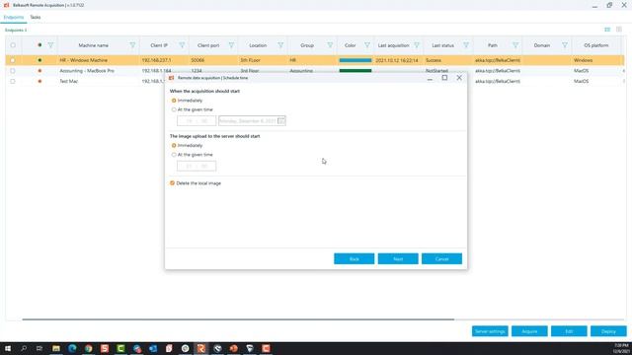The width and height of the screenshot is (632, 355).
Task: Filter the Group column
Action: coord(330,45)
